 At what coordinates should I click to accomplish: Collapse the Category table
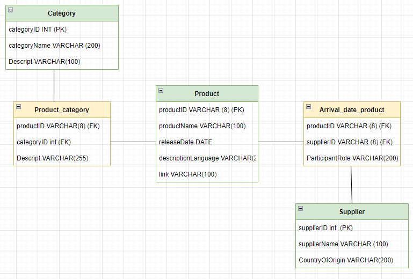coord(11,10)
